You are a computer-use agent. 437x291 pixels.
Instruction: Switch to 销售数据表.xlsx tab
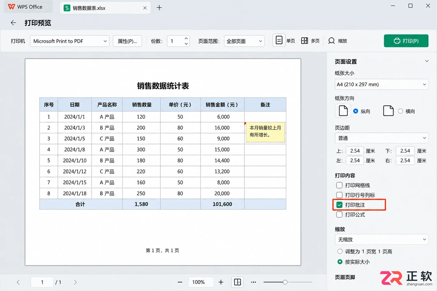(106, 8)
